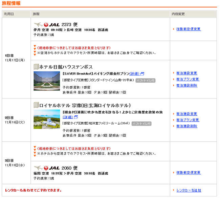Click the JAL logo for flight 2373
The image size is (220, 198).
point(47,24)
